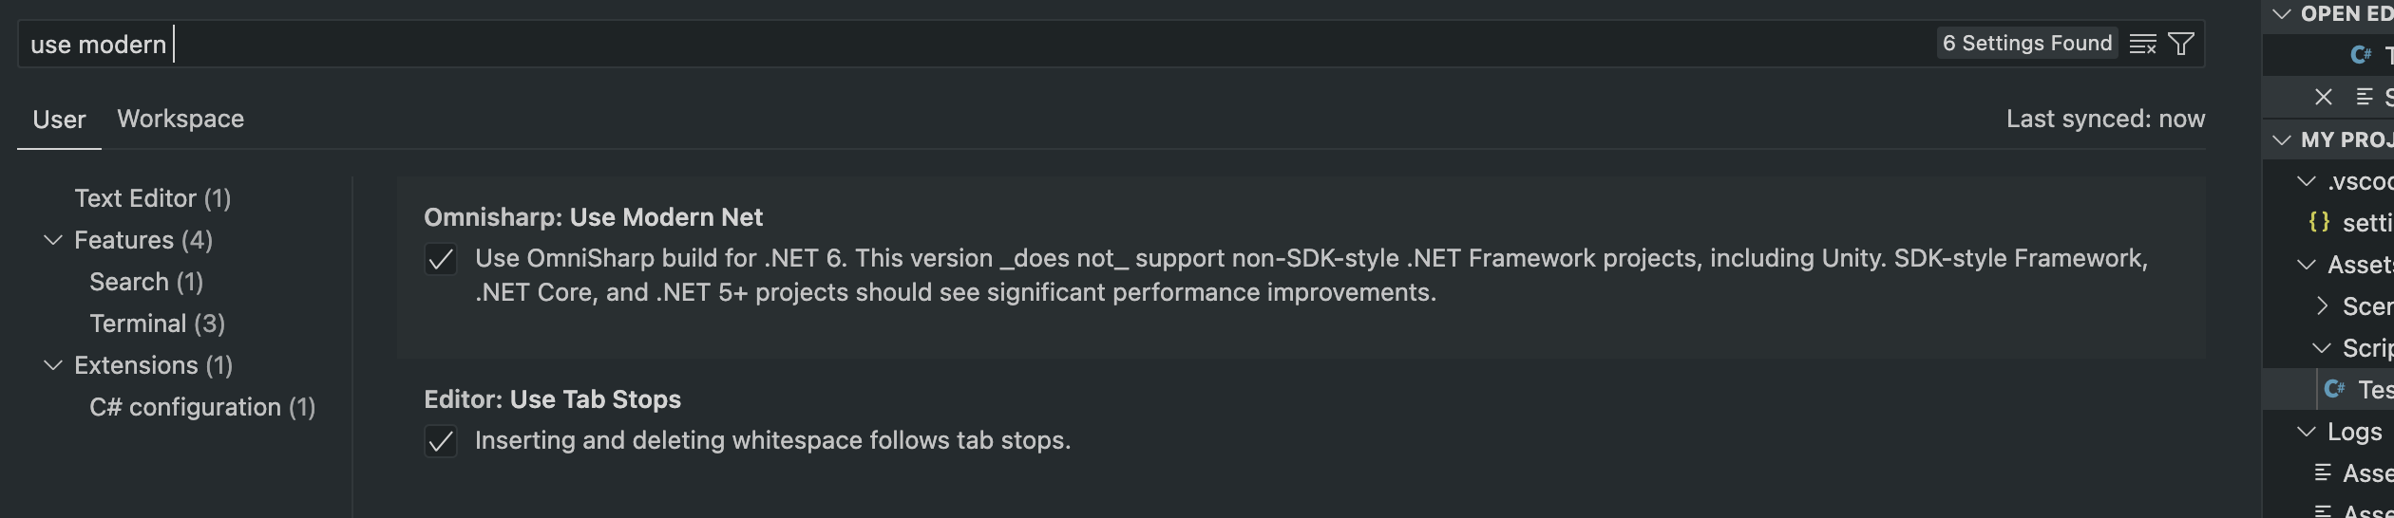Screen dimensions: 2394x518
Task: Switch to the Workspace settings tab
Action: (x=180, y=119)
